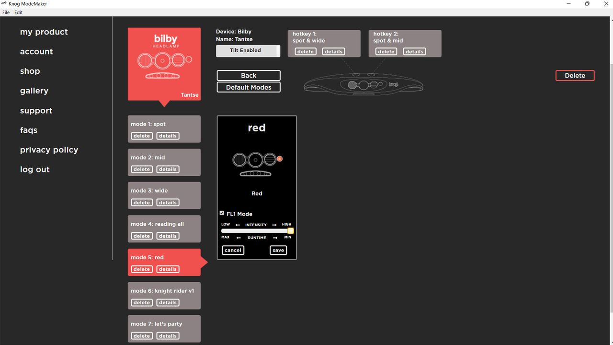This screenshot has height=345, width=613.
Task: Open details for hotkey 1 spot & wide
Action: [333, 52]
